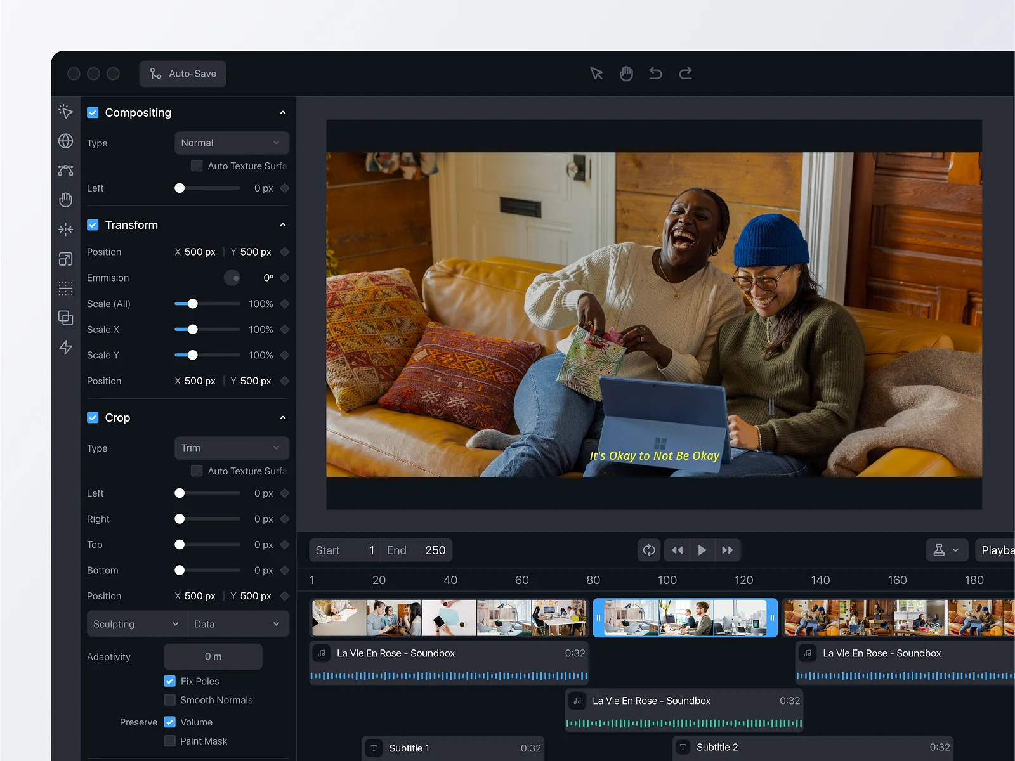Open the Crop Type dropdown showing Trim
The image size is (1015, 761).
point(232,448)
